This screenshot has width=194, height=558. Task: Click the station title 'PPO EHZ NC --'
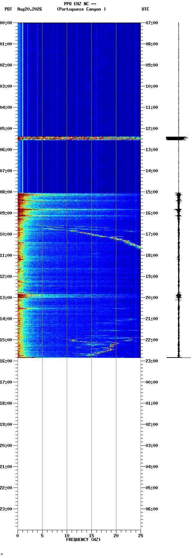[80, 4]
